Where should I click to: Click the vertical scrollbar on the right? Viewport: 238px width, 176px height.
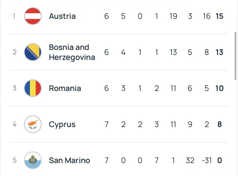pos(235,56)
